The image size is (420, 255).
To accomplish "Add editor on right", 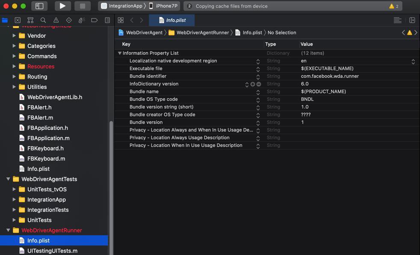I will pos(412,20).
